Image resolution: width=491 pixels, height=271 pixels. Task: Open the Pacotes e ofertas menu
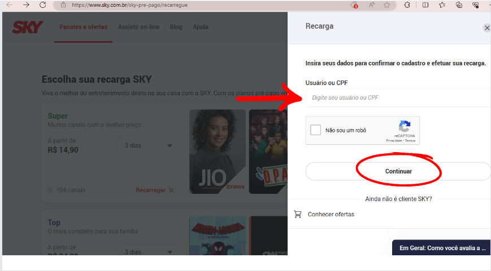[83, 27]
